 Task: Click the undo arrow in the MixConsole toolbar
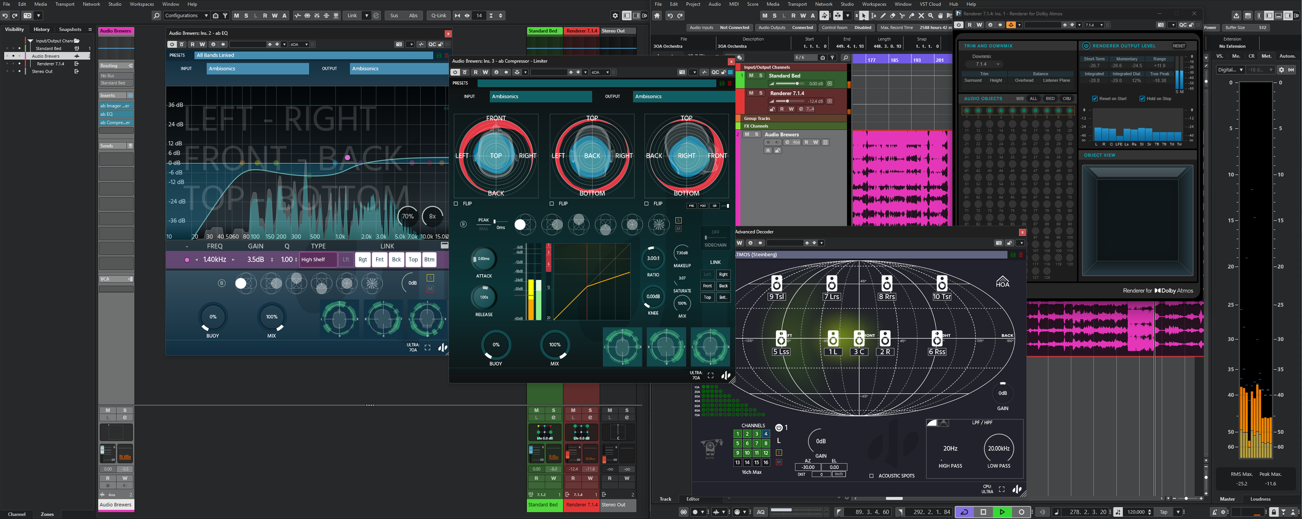(5, 16)
